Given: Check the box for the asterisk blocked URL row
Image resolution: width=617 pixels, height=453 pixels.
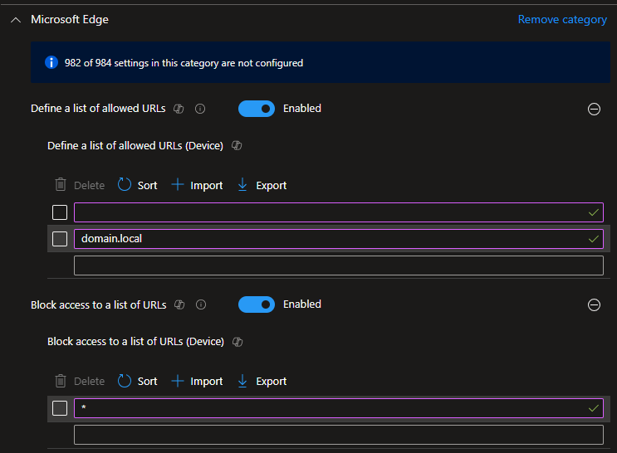Looking at the screenshot, I should click(60, 408).
